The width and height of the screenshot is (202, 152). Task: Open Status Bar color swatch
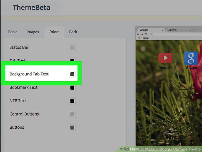point(72,48)
